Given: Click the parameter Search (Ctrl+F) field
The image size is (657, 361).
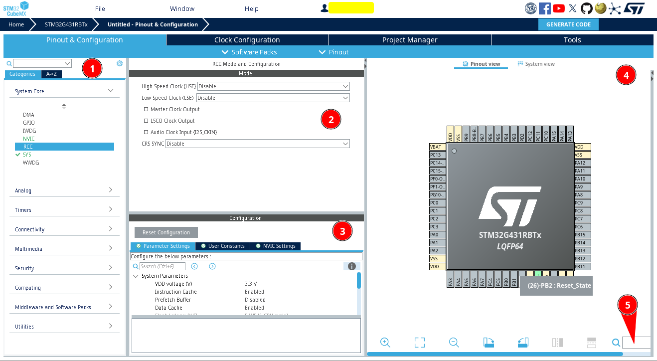Looking at the screenshot, I should click(162, 266).
